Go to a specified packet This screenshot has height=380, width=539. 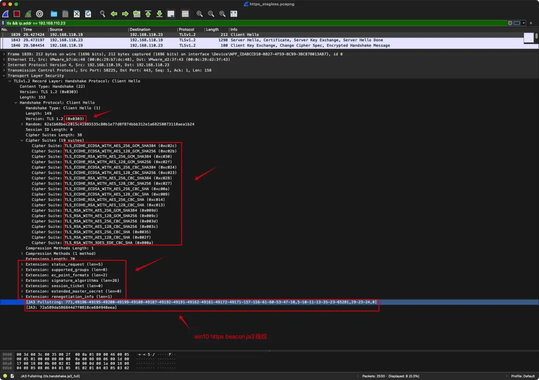coord(137,14)
